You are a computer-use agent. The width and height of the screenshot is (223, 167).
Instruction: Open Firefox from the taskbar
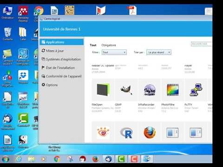point(95,159)
